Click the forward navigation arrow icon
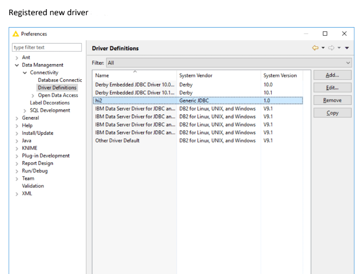Image resolution: width=358 pixels, height=274 pixels. point(332,48)
